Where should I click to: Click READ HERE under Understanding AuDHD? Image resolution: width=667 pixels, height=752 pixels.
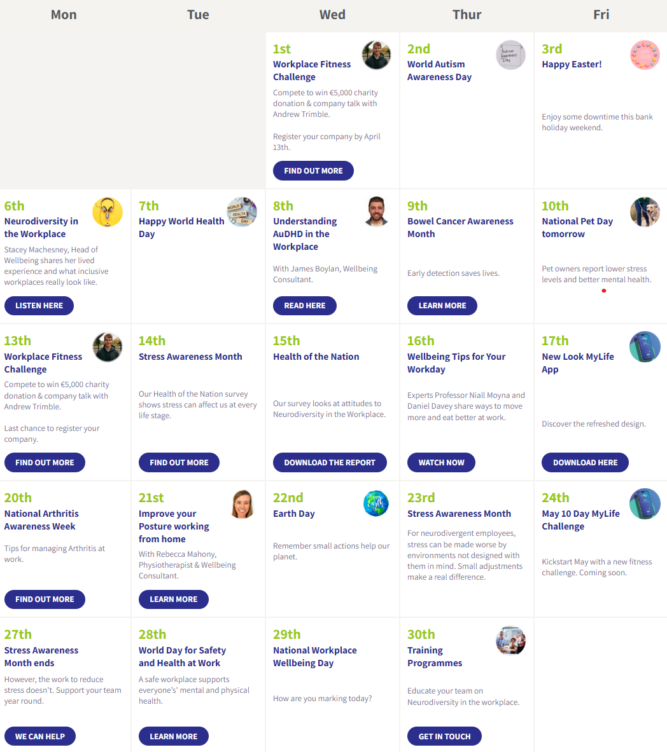pos(304,306)
